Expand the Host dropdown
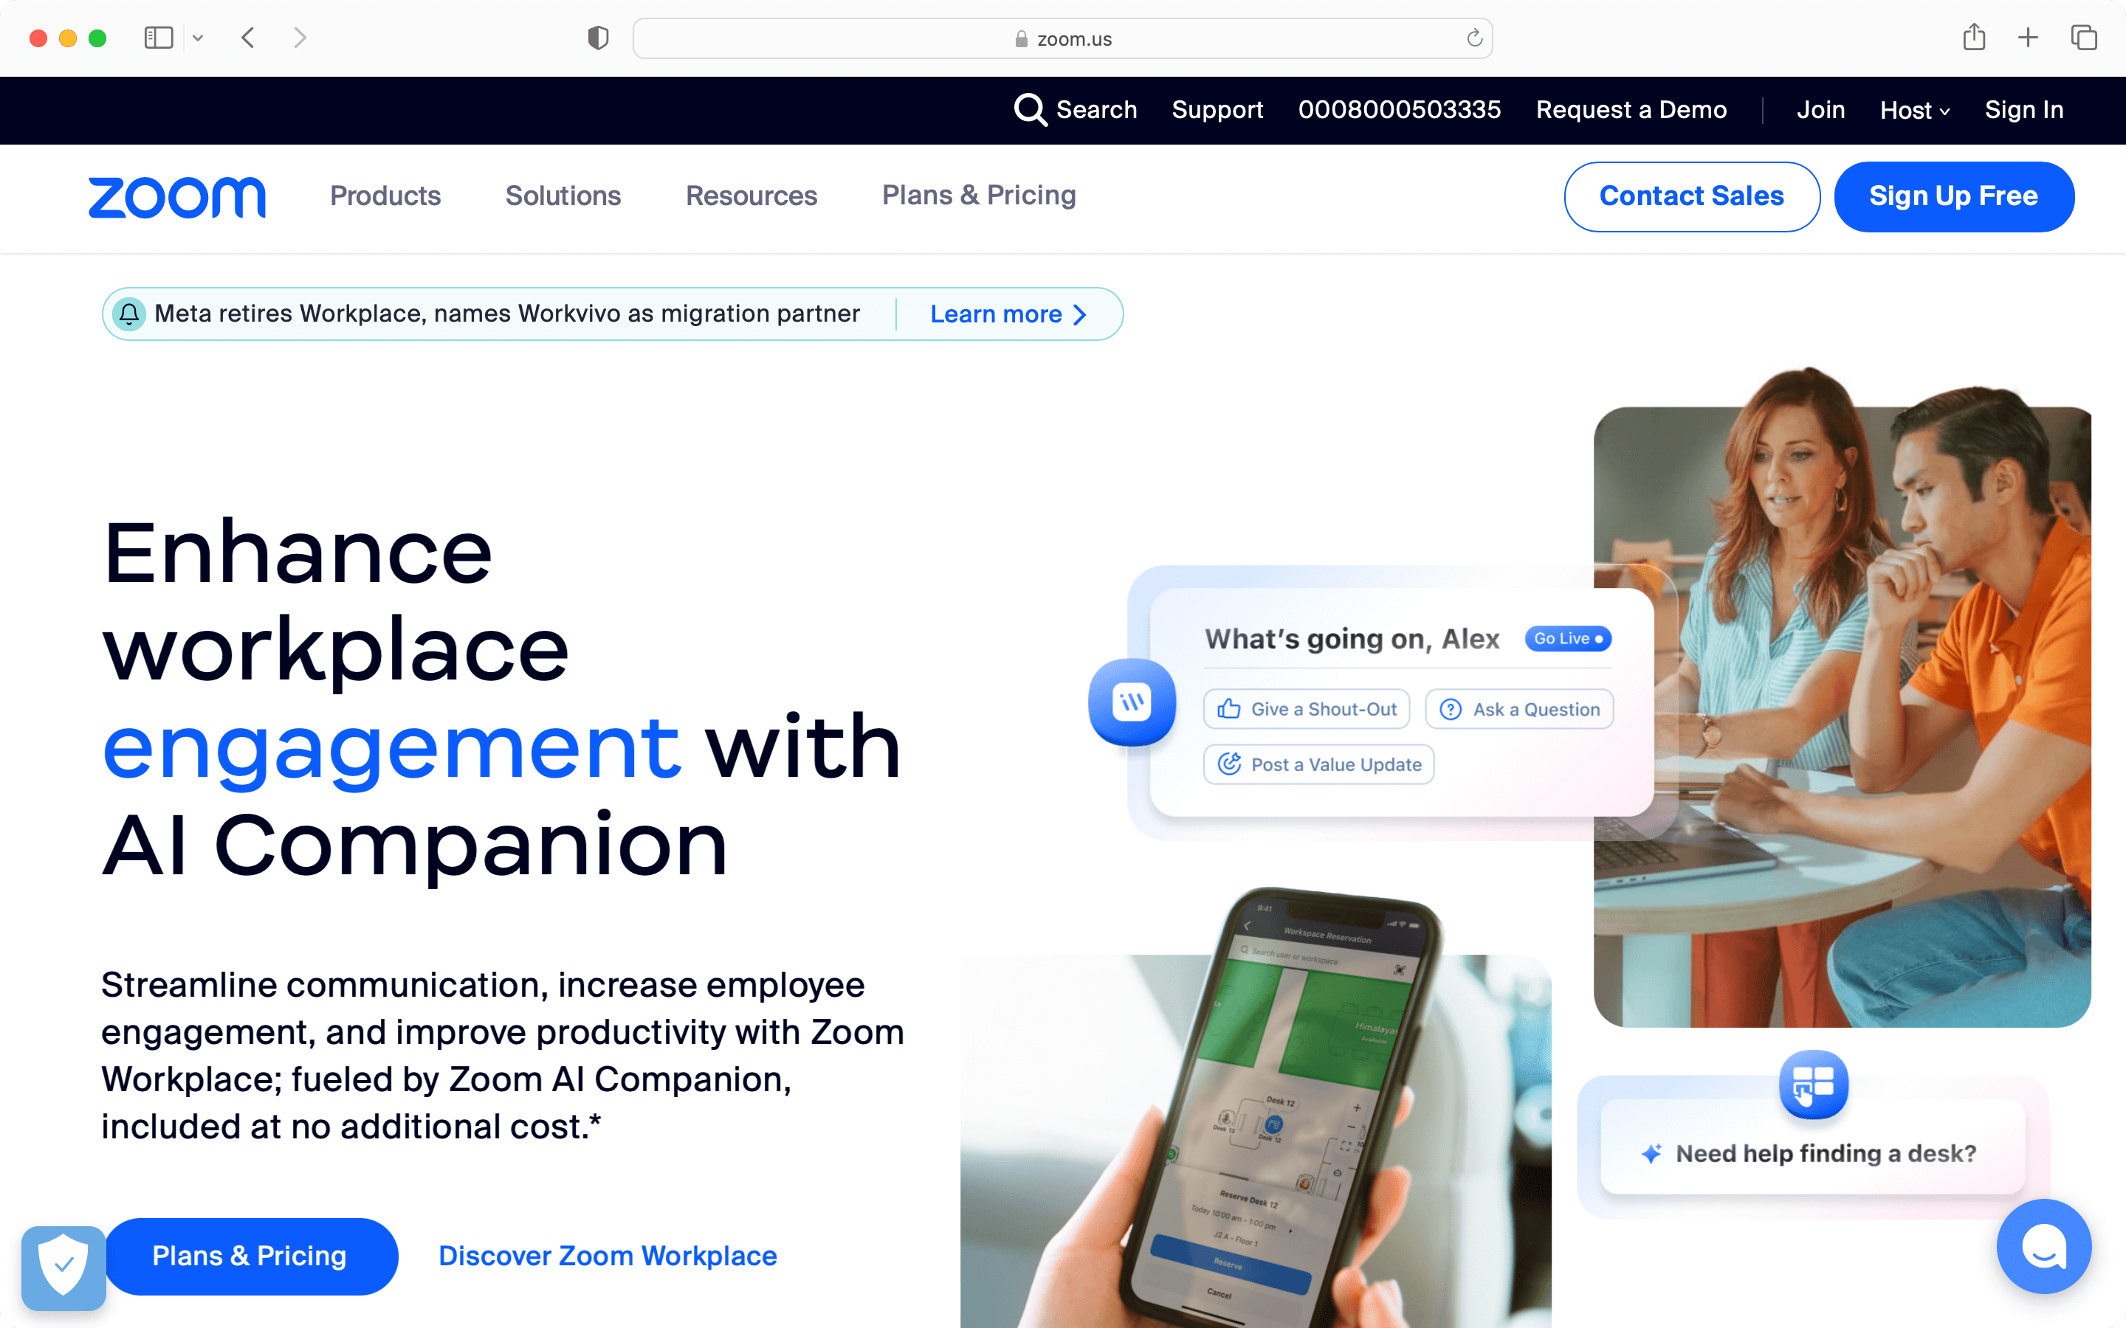Image resolution: width=2126 pixels, height=1328 pixels. point(1914,110)
